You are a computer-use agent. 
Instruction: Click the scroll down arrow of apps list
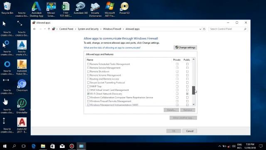pos(194,105)
